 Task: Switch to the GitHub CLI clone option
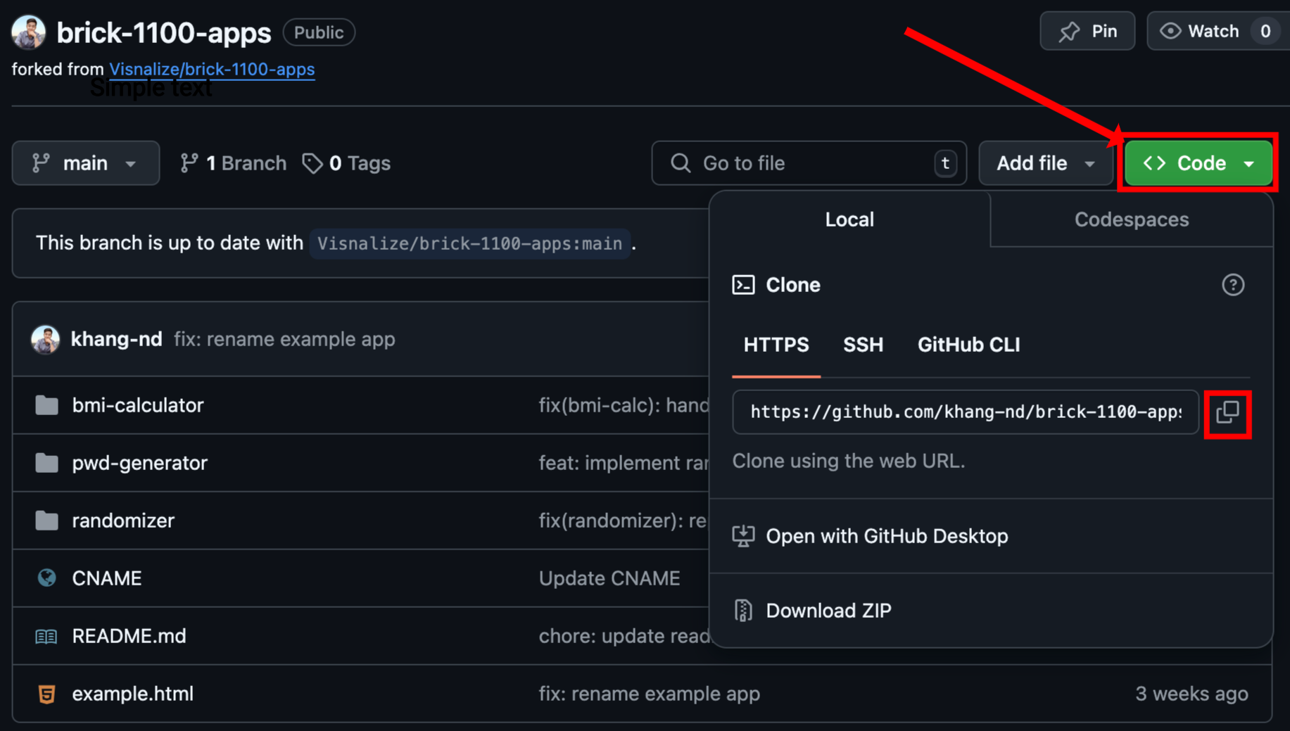click(x=968, y=345)
